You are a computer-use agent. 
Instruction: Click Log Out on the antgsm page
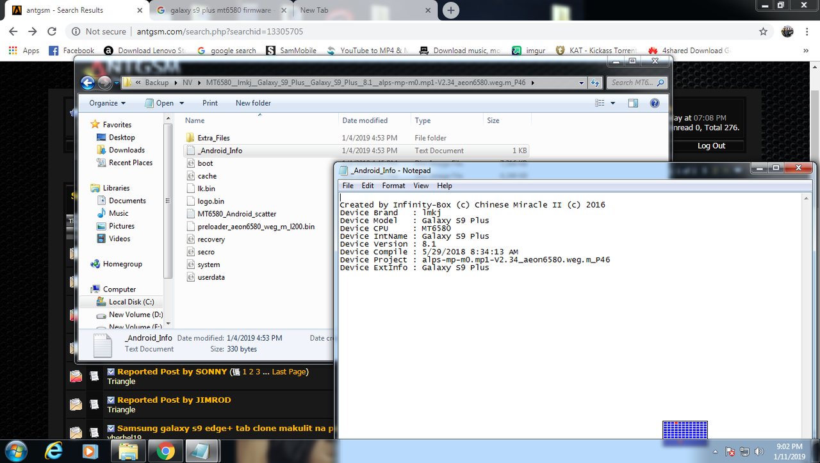[711, 145]
